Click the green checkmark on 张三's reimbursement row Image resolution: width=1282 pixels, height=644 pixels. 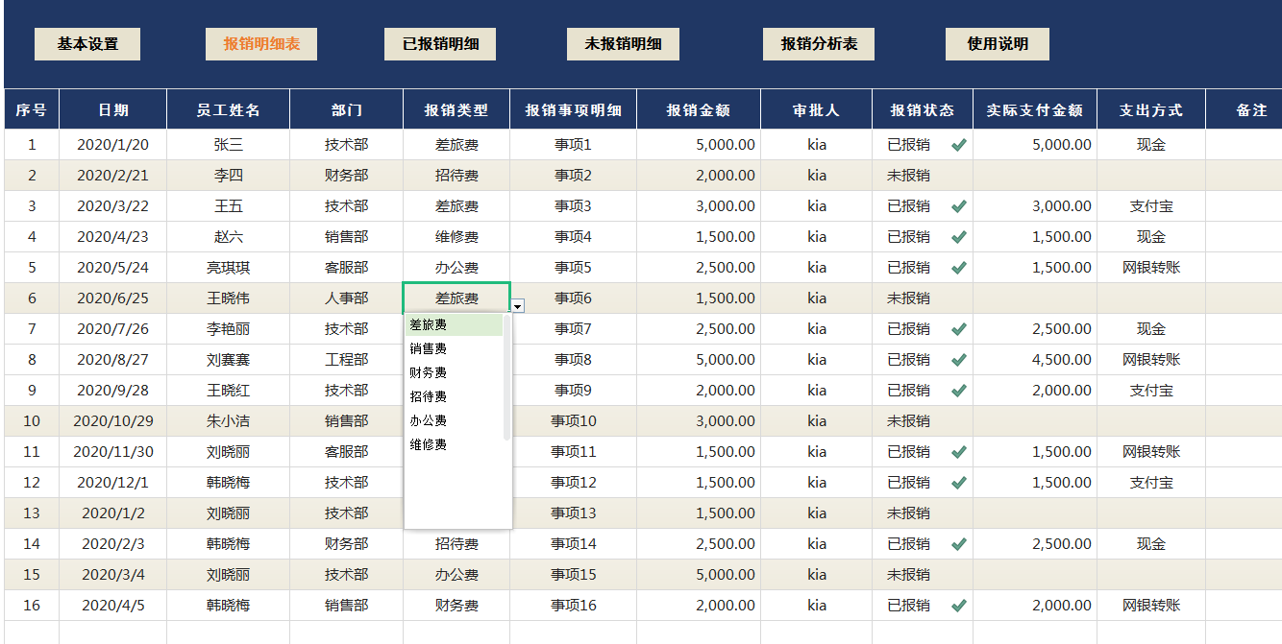[957, 144]
